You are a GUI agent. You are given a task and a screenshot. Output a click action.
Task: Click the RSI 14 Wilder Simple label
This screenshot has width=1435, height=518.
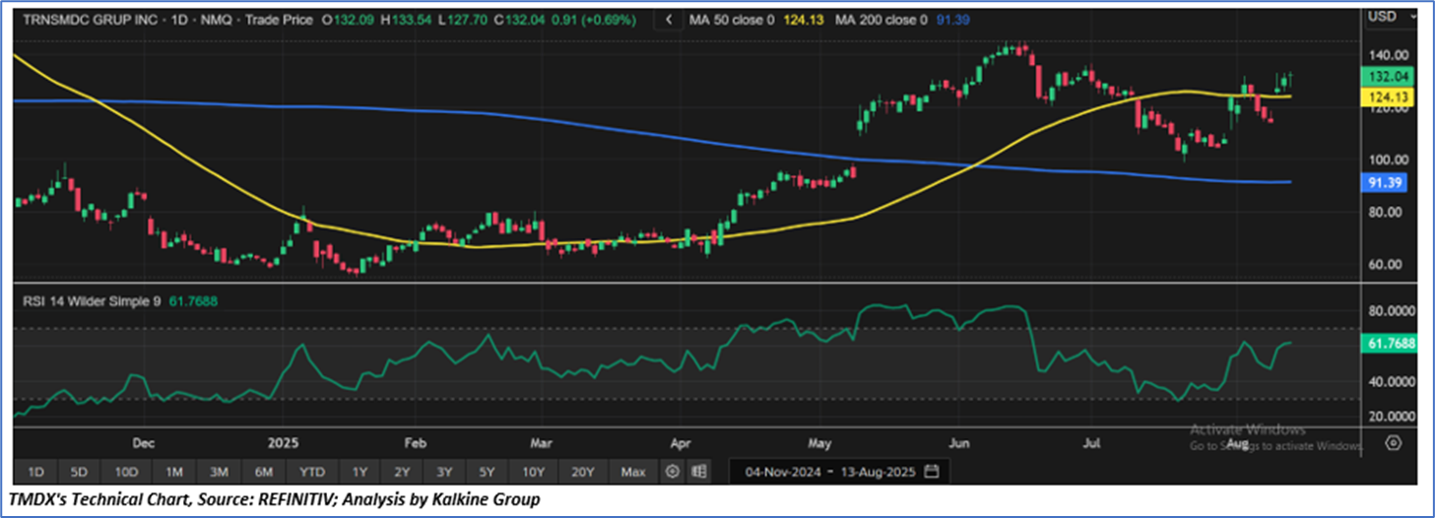tap(93, 301)
